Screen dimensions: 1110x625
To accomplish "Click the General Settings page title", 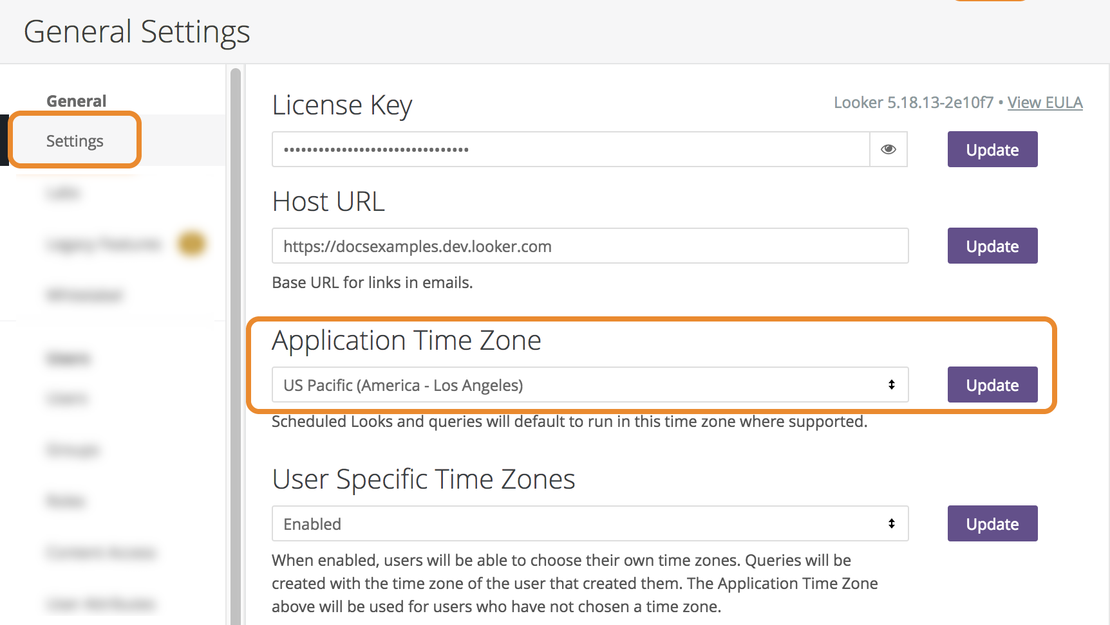I will [136, 32].
